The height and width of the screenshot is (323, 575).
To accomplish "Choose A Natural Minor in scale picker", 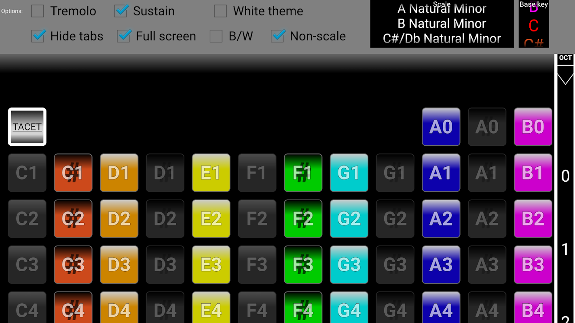I will [x=442, y=8].
